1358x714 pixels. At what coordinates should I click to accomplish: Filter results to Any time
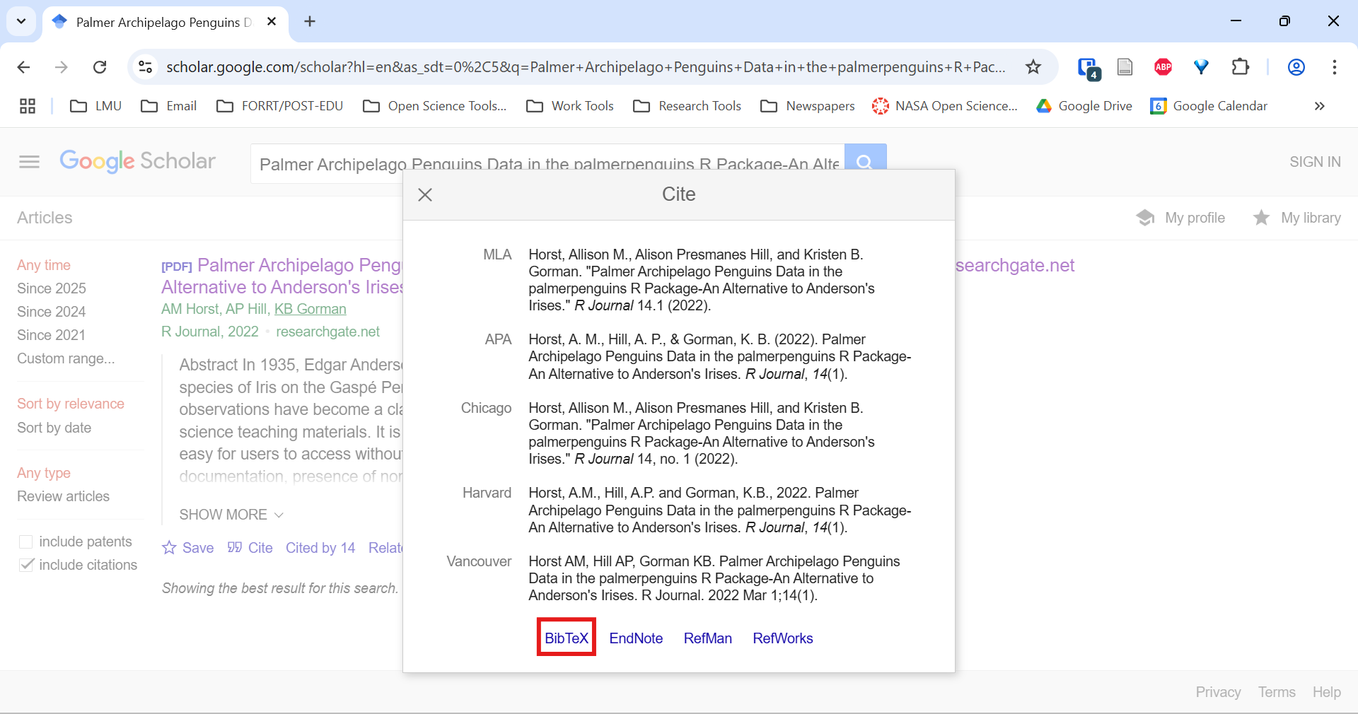44,265
